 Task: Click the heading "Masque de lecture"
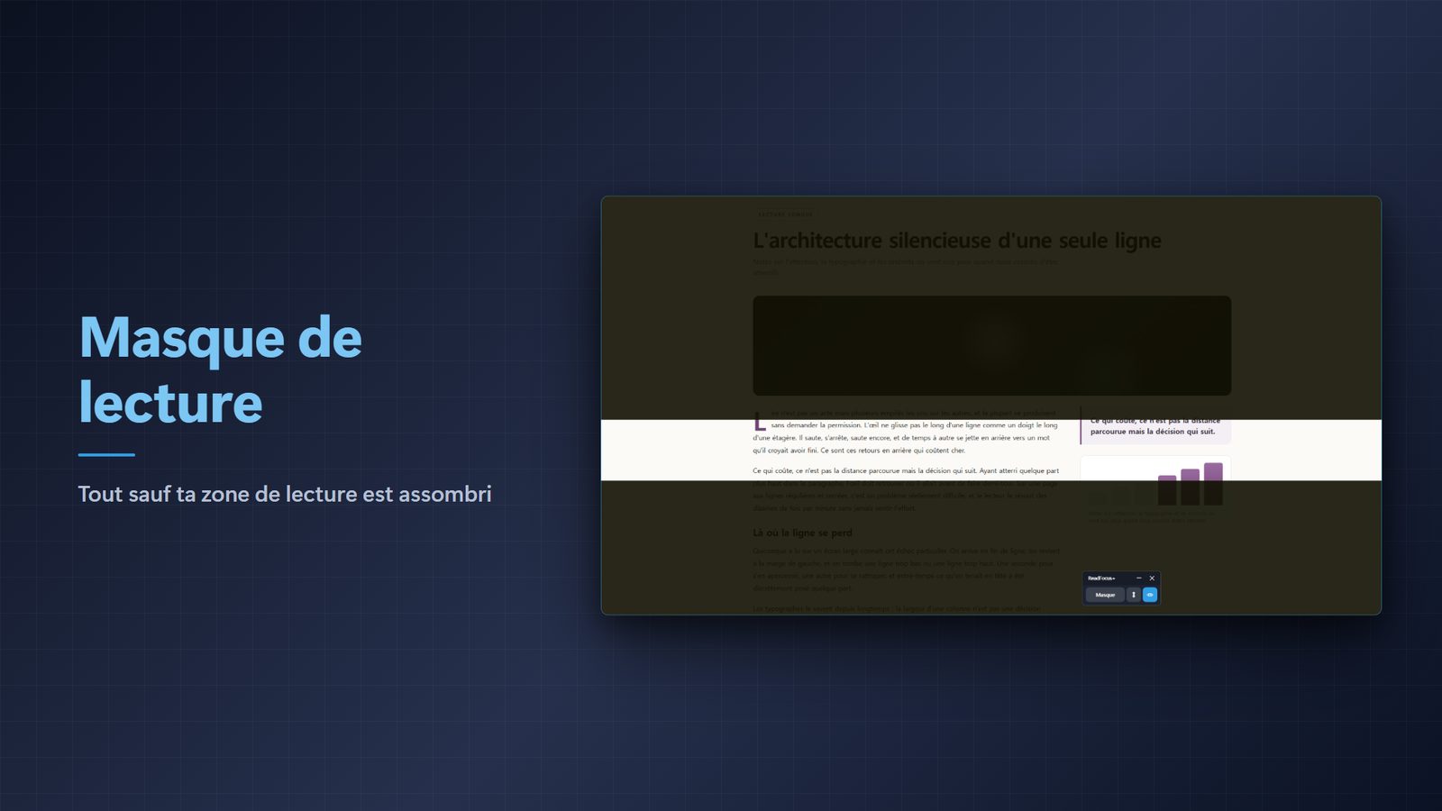221,369
